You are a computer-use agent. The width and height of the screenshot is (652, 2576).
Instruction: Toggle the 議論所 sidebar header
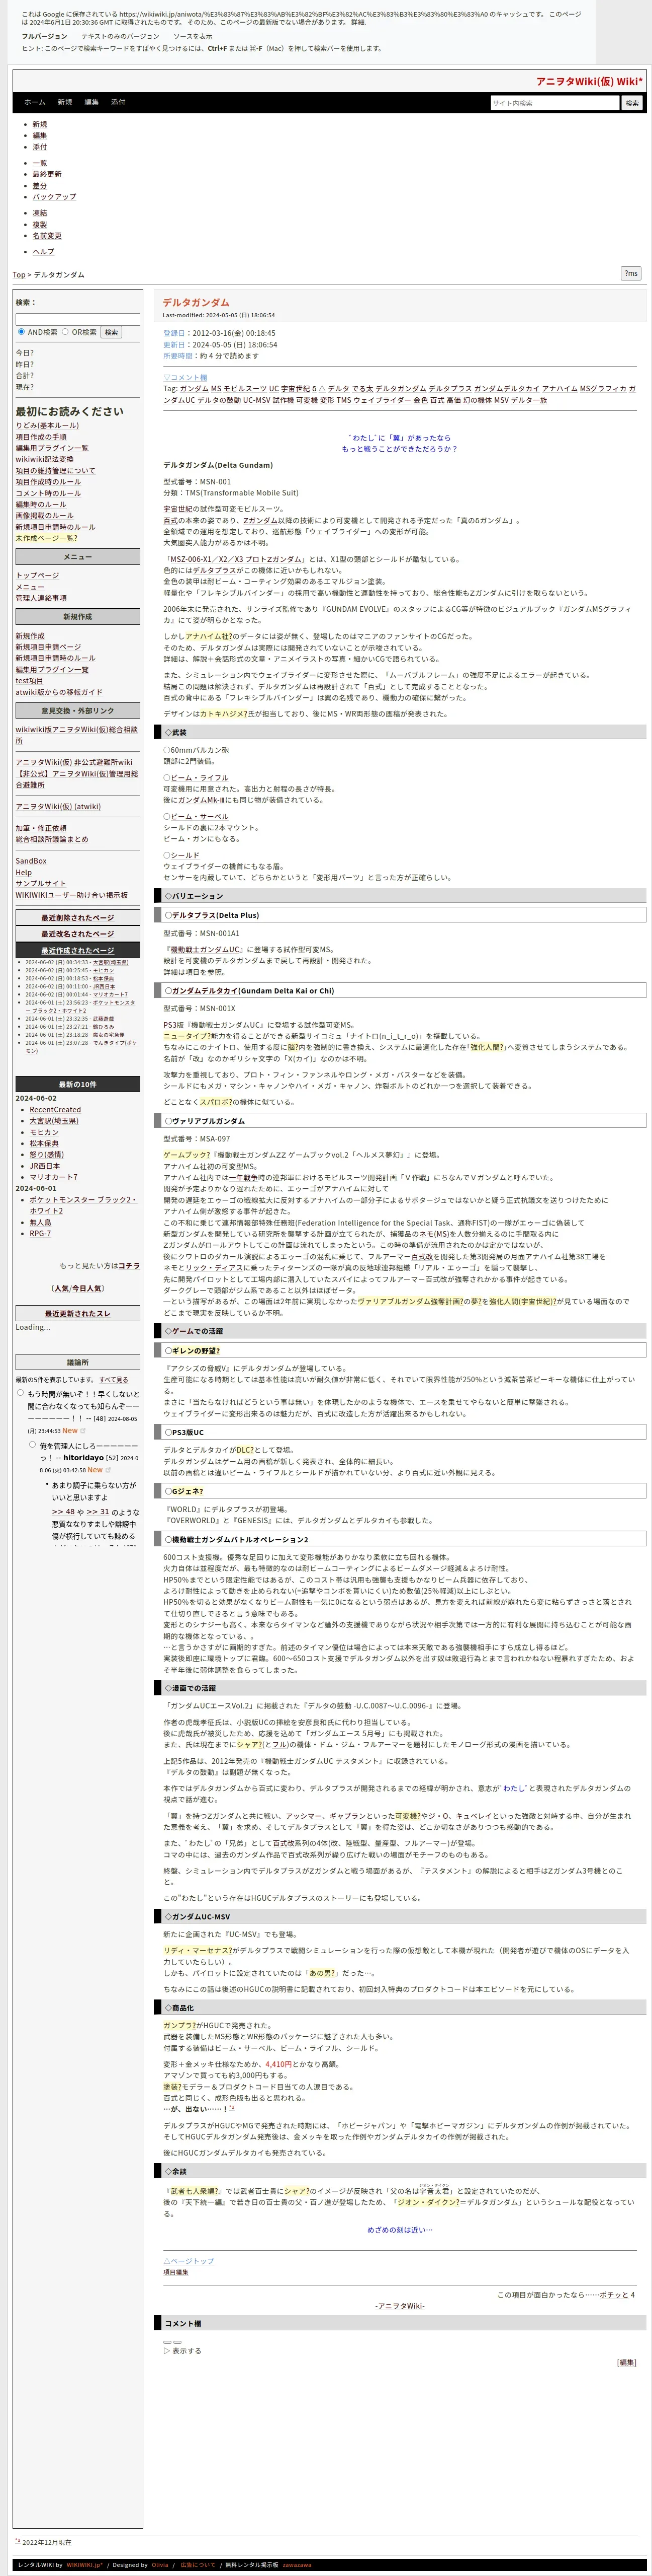[78, 1362]
